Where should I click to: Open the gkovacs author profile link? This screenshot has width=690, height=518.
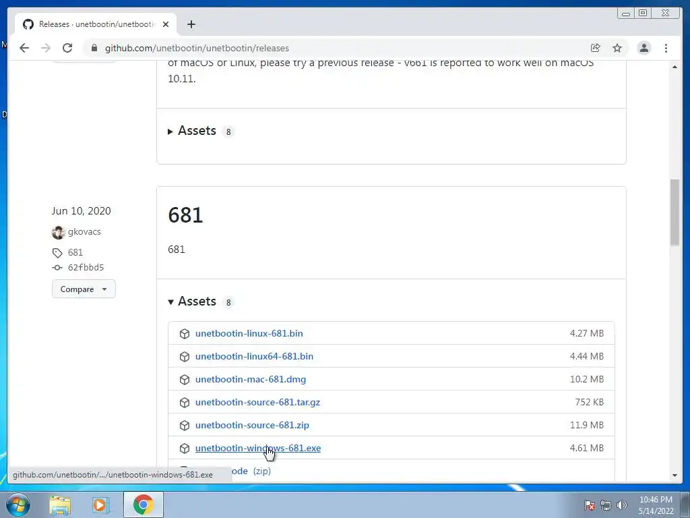click(84, 232)
